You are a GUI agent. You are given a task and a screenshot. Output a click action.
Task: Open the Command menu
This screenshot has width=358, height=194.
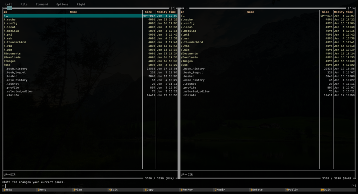(42, 4)
